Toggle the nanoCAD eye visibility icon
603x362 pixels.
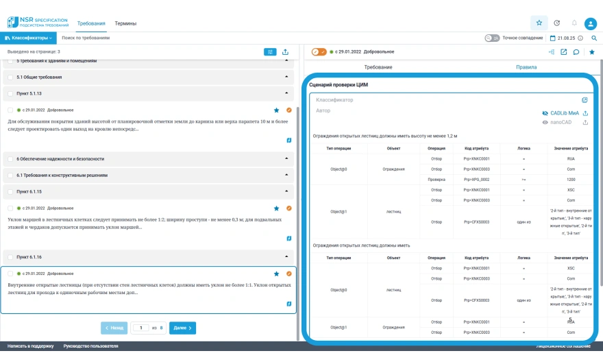545,123
